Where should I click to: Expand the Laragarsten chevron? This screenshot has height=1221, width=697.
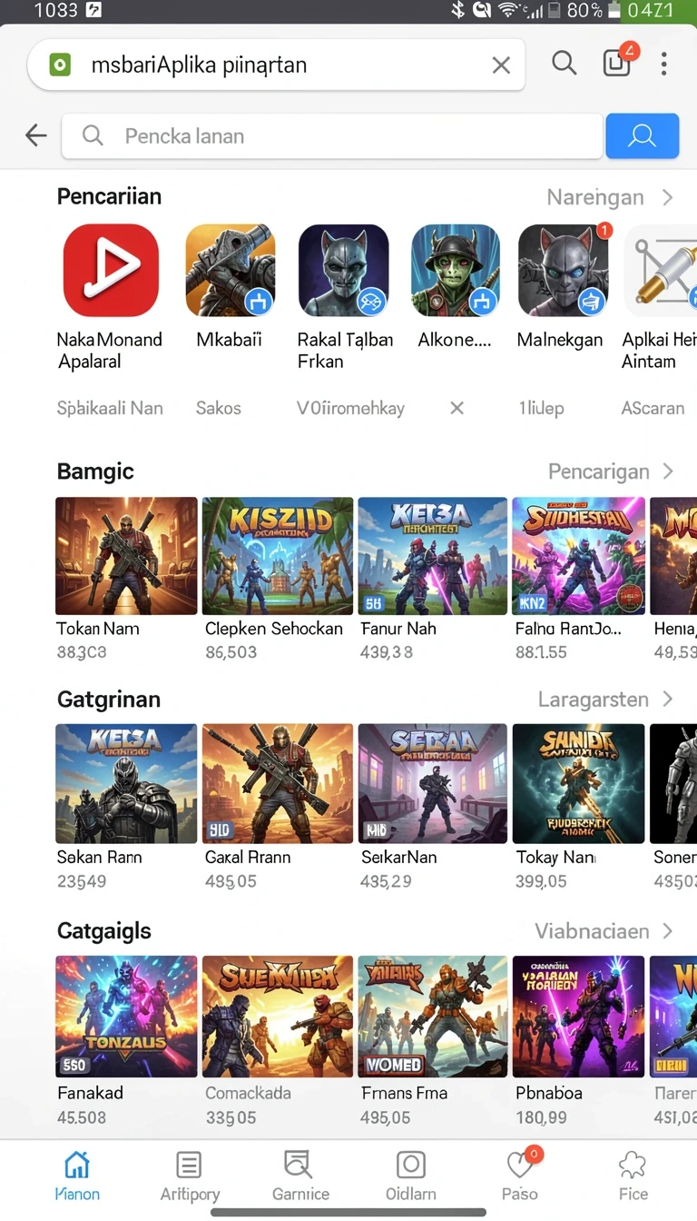pyautogui.click(x=668, y=700)
